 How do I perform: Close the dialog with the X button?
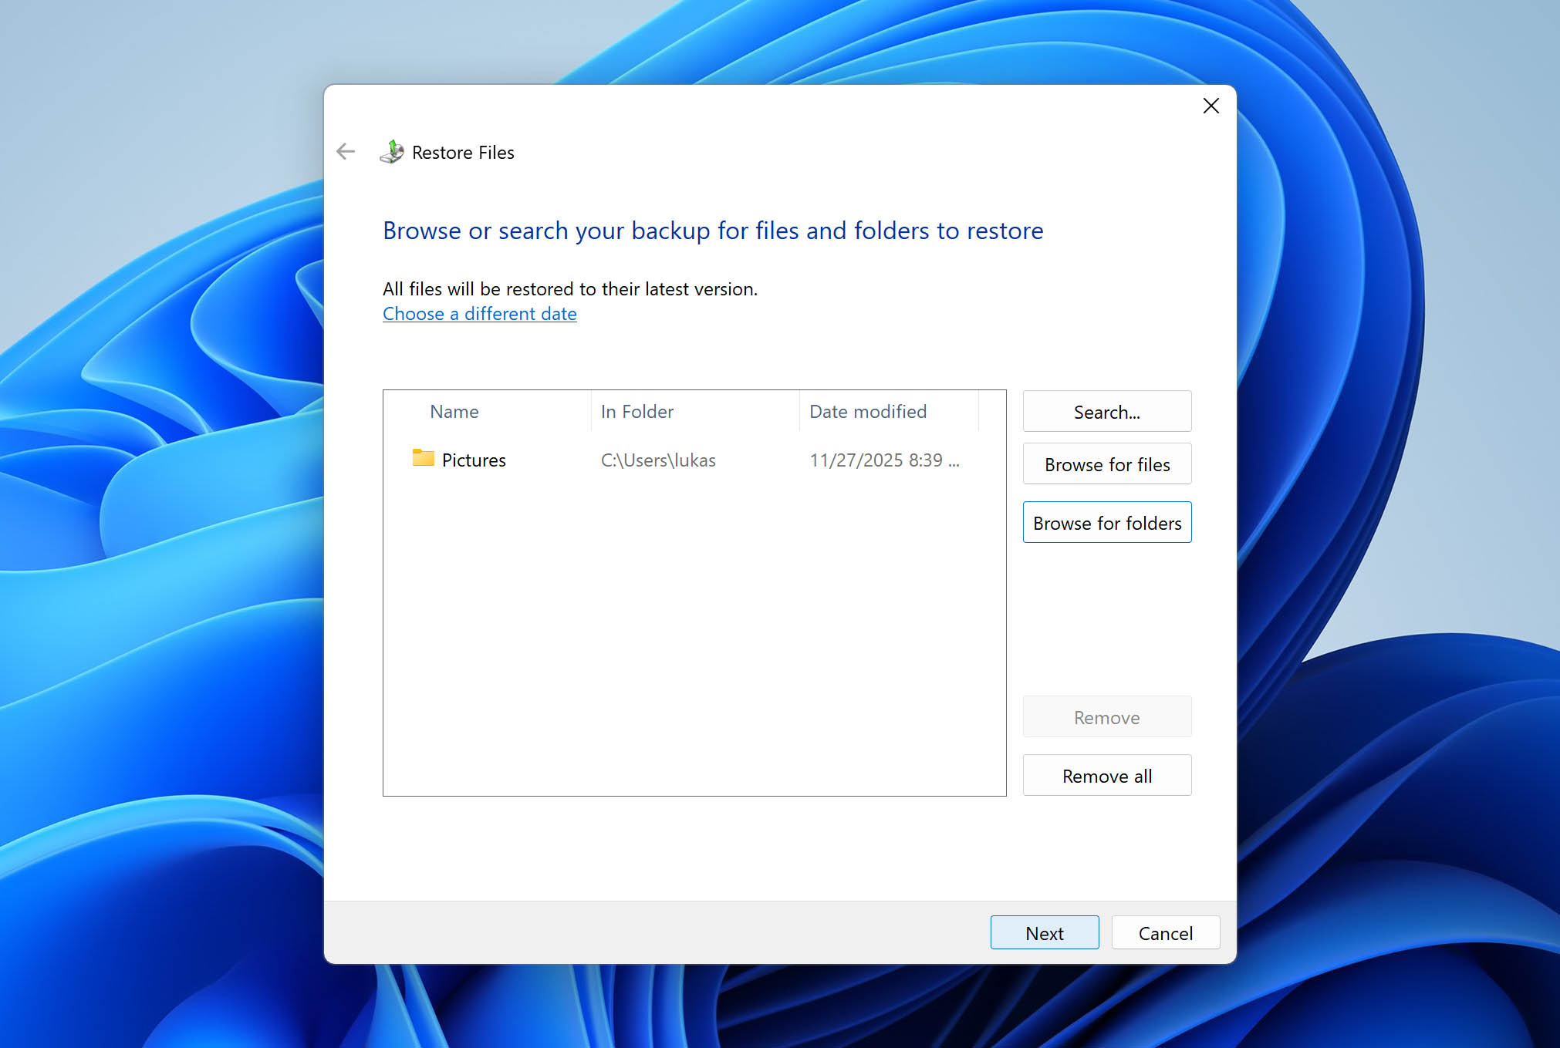tap(1211, 106)
